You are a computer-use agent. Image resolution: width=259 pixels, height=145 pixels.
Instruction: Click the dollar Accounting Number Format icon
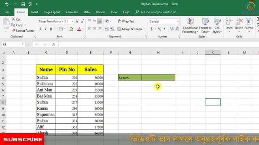coord(151,29)
